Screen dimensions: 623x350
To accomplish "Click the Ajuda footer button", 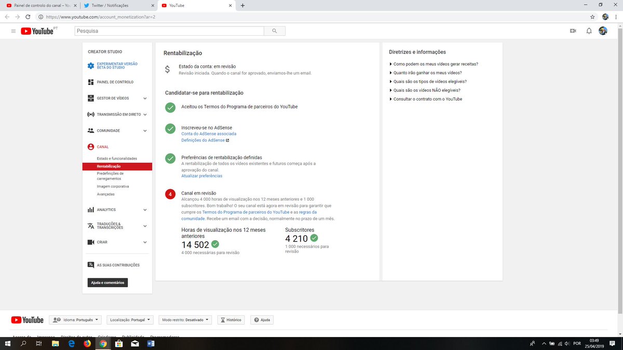I will click(262, 320).
